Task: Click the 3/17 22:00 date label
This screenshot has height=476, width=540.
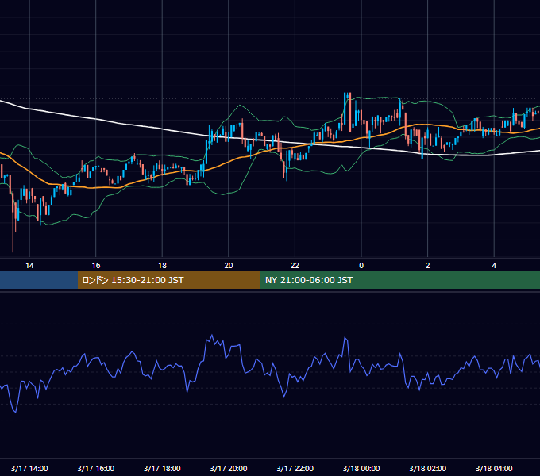Action: 295,468
